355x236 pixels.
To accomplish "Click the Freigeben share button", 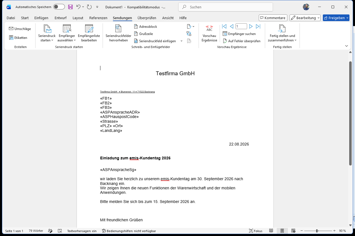I will (x=336, y=18).
